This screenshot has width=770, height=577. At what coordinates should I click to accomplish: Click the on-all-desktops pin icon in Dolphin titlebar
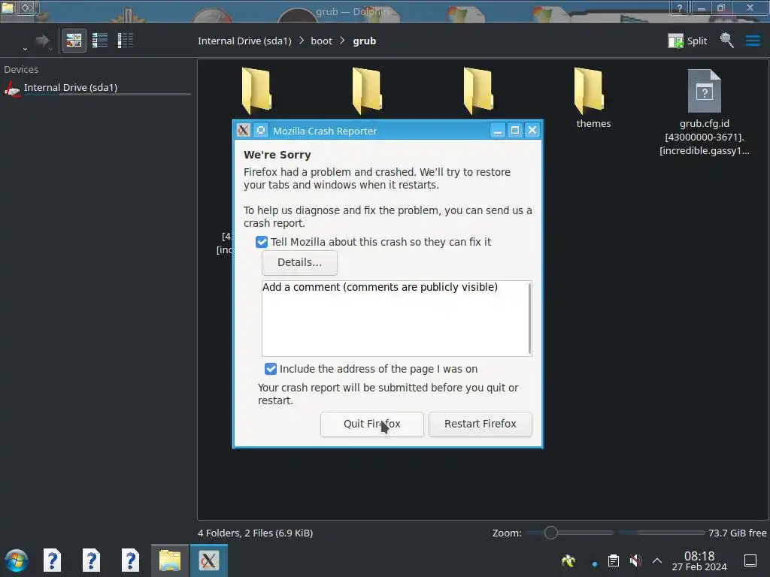[x=26, y=8]
